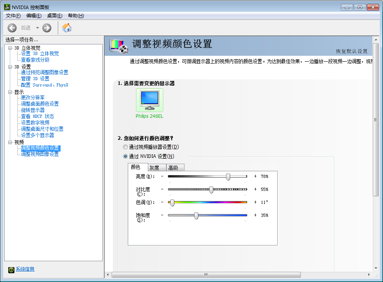This screenshot has height=282, width=383.
Task: Click vertical scrollbar up arrow
Action: point(376,40)
